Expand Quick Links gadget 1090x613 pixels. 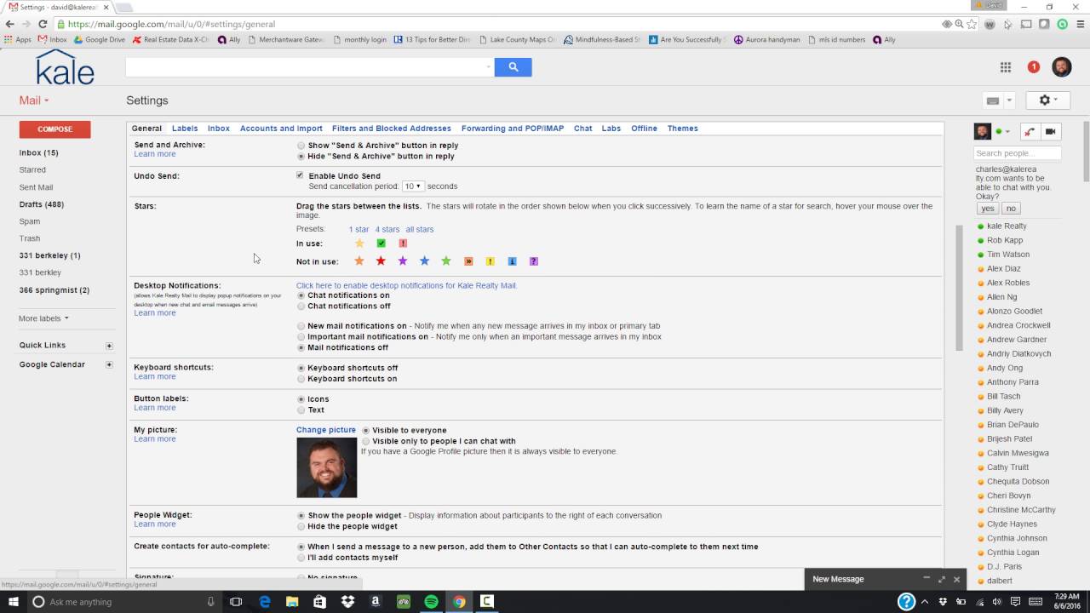coord(109,346)
